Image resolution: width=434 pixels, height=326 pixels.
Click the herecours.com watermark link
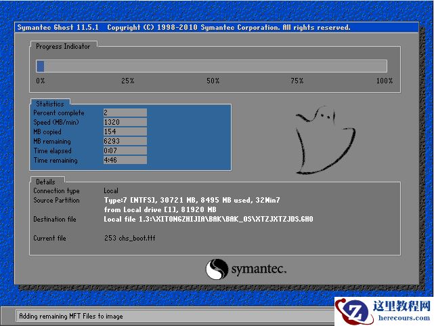click(x=402, y=317)
